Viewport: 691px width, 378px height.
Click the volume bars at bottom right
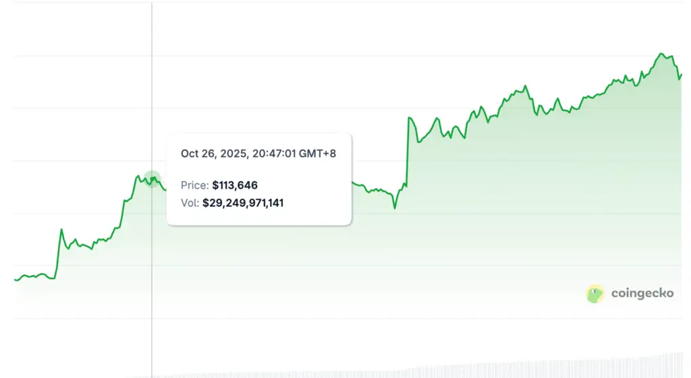pyautogui.click(x=648, y=364)
